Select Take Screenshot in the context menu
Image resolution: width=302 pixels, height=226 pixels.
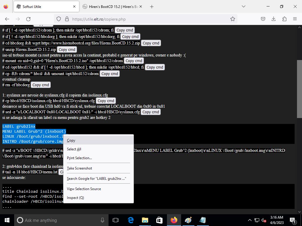click(x=79, y=168)
